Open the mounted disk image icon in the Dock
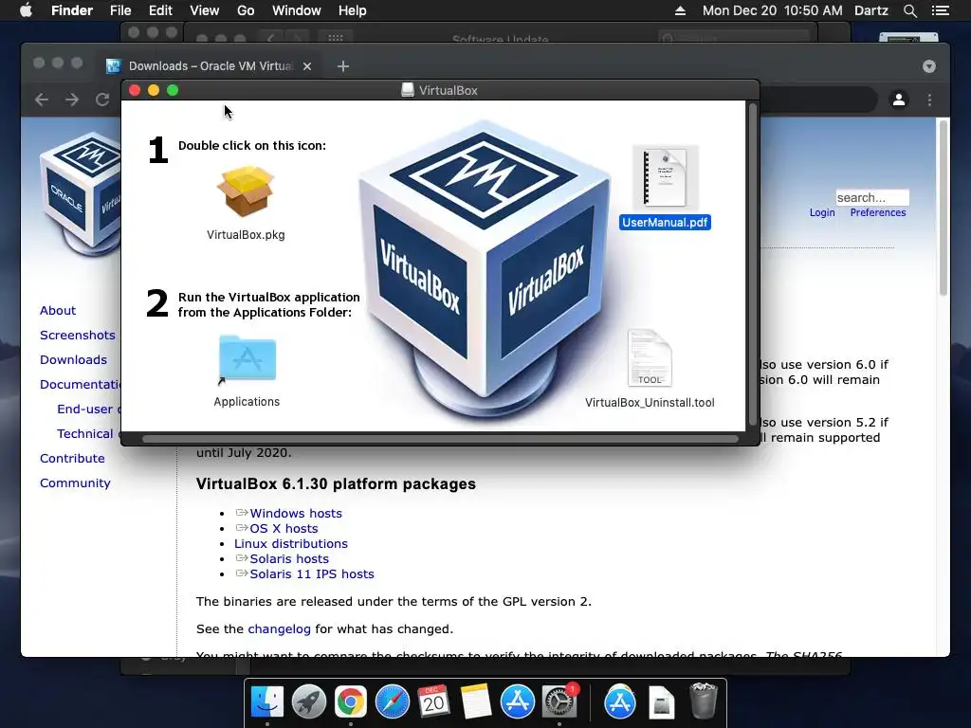The image size is (971, 728). point(661,702)
